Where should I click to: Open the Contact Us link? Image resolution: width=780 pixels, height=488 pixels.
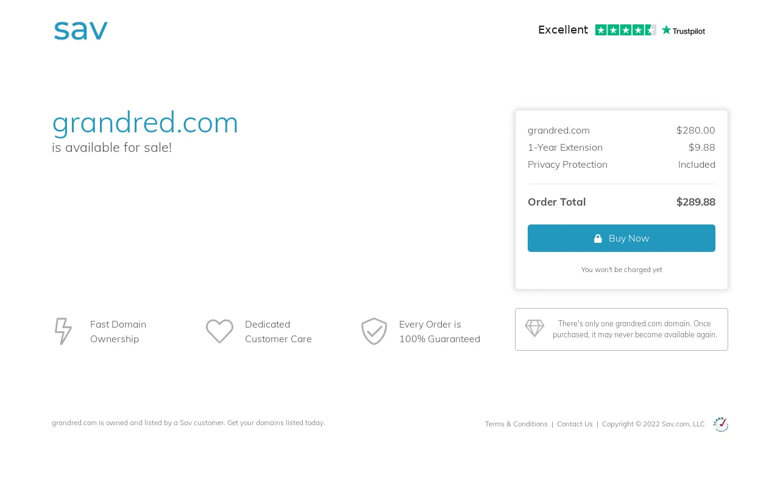point(575,424)
